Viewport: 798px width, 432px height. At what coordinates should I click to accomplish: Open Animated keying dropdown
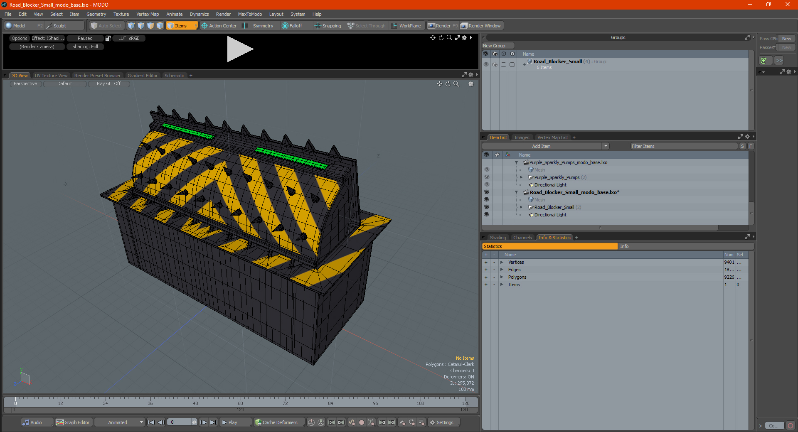tap(120, 422)
